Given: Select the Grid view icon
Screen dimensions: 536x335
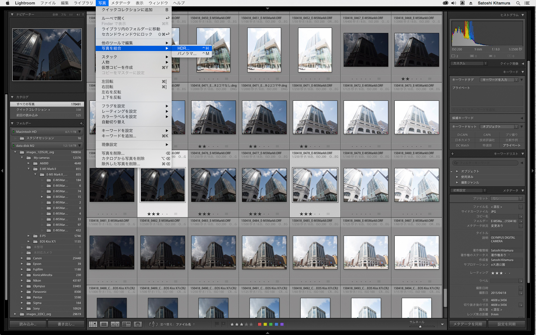Looking at the screenshot, I should 93,324.
